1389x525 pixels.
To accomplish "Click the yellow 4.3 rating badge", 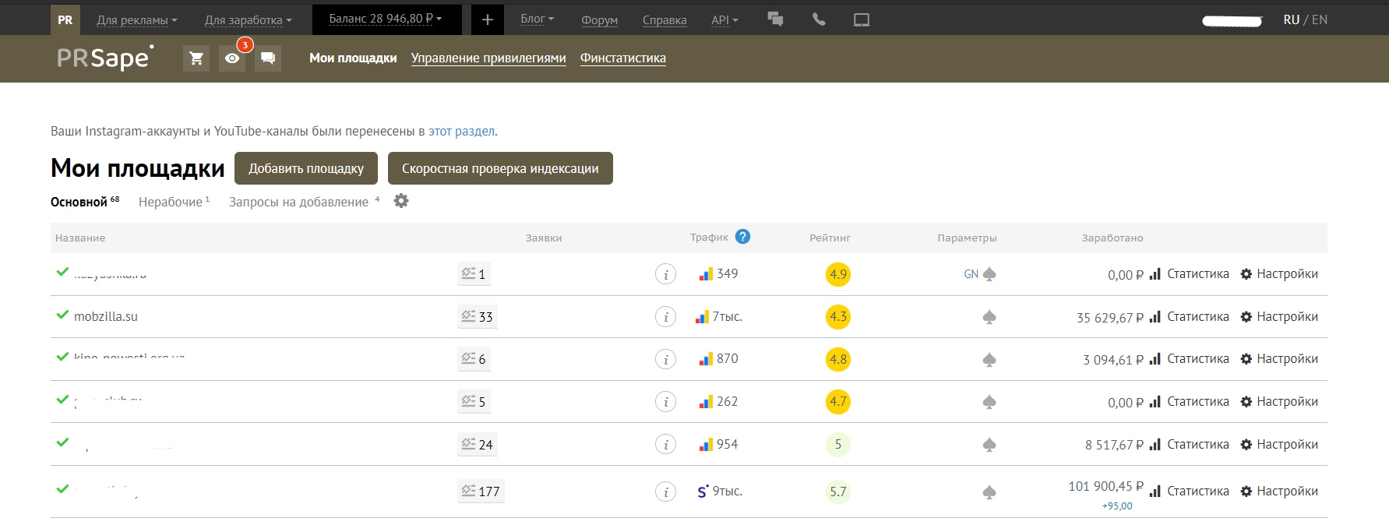I will click(838, 317).
